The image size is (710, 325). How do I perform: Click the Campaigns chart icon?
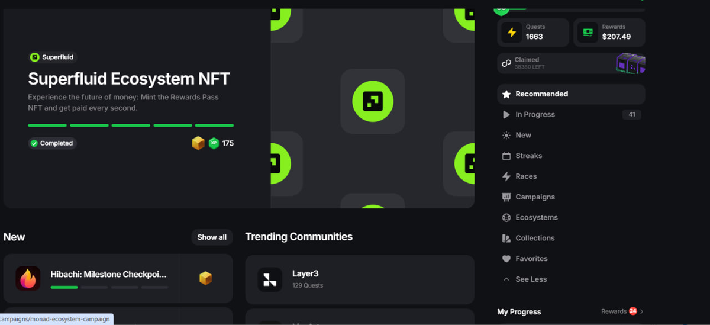pos(506,197)
